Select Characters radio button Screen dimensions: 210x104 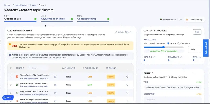(x=178, y=43)
